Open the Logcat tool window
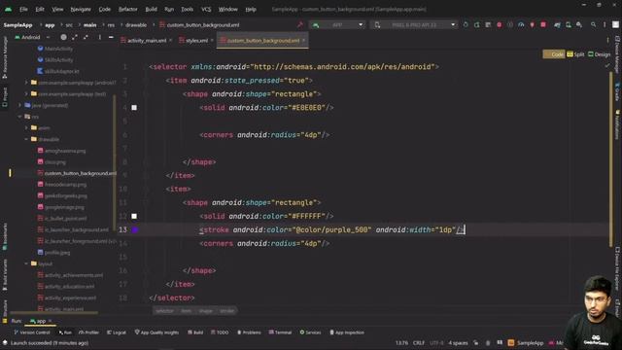This screenshot has width=622, height=350. click(x=117, y=332)
